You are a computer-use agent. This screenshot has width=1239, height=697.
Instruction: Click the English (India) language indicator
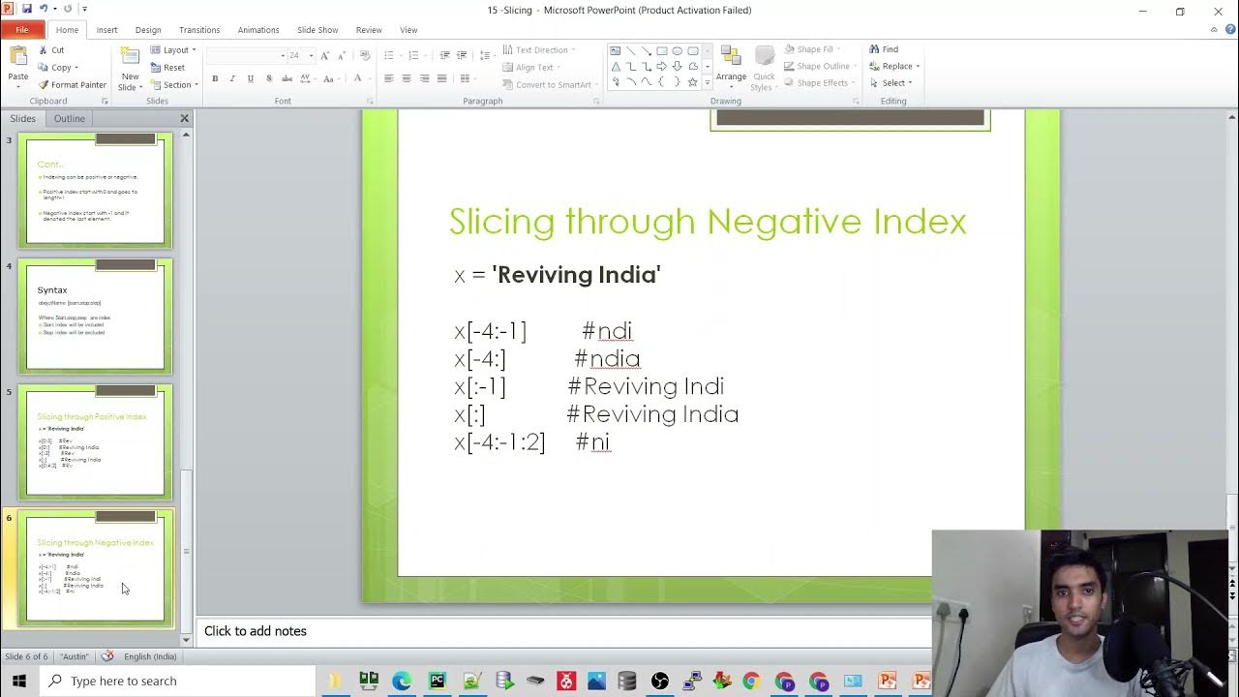[x=150, y=656]
